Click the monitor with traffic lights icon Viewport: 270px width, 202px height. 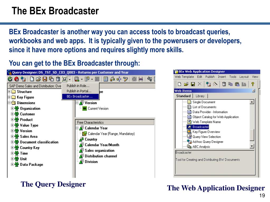click(77, 79)
